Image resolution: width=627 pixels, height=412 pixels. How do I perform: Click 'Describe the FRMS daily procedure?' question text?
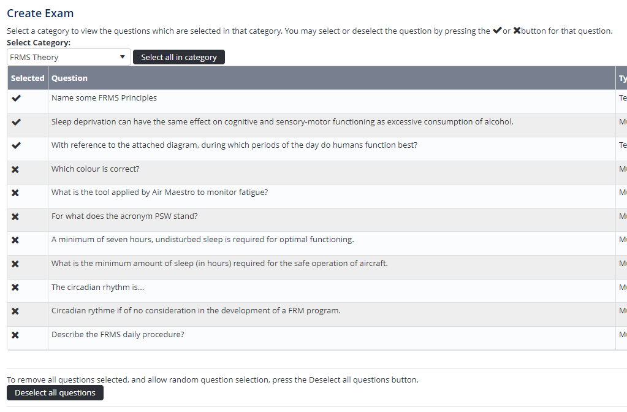tap(118, 335)
